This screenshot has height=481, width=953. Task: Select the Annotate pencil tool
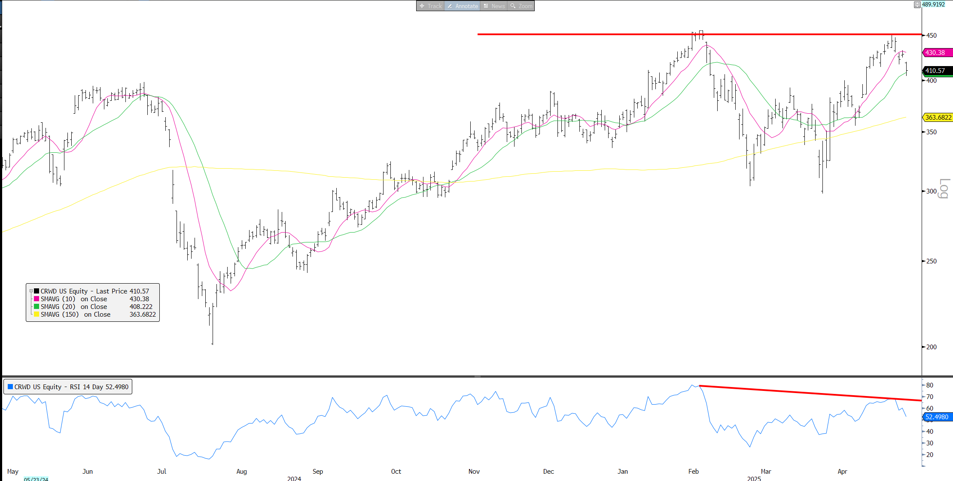[462, 6]
